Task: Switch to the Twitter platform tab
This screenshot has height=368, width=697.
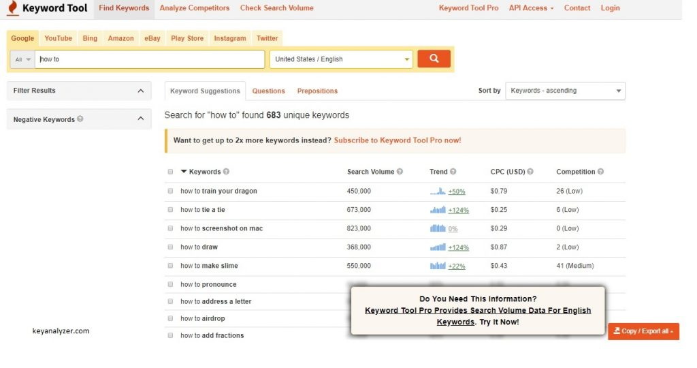Action: pyautogui.click(x=267, y=38)
